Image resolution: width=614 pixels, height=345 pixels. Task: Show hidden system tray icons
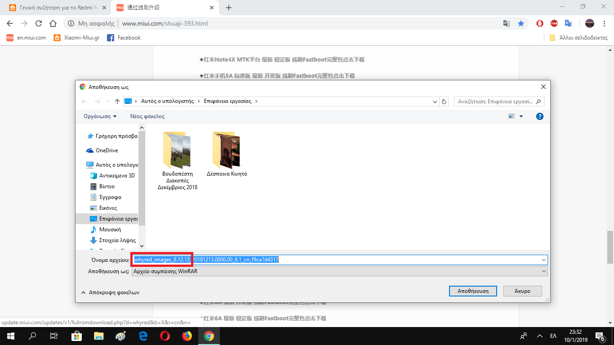point(539,336)
